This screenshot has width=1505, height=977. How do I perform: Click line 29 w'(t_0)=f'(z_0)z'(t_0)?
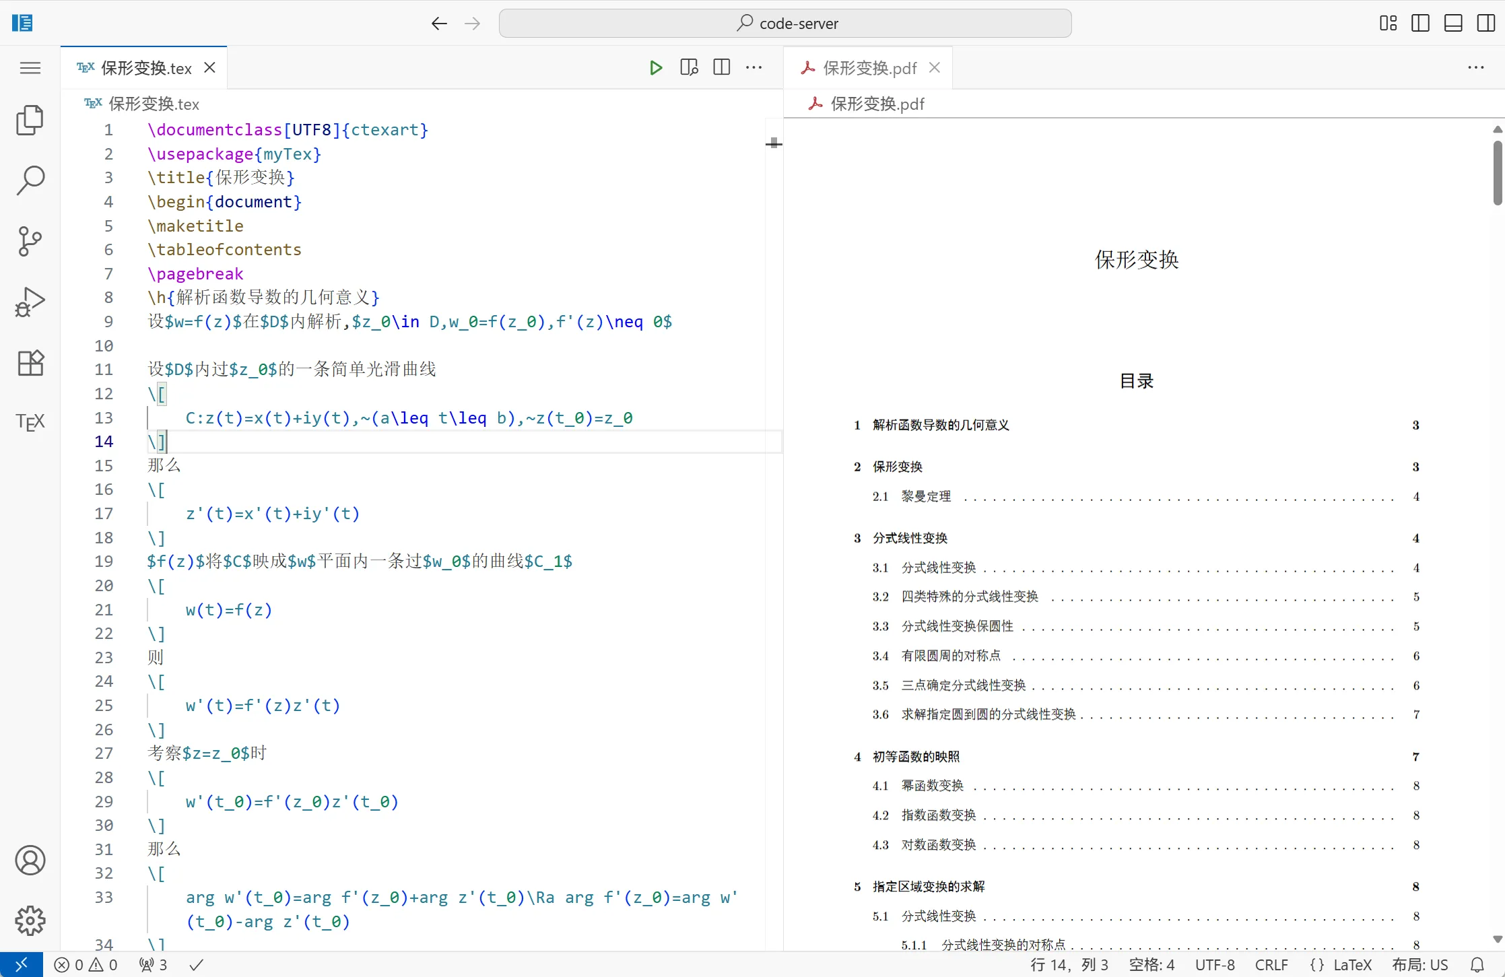tap(292, 802)
